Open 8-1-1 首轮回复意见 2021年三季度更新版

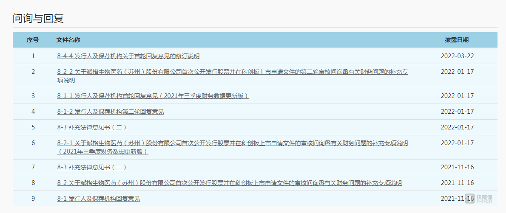coord(153,96)
